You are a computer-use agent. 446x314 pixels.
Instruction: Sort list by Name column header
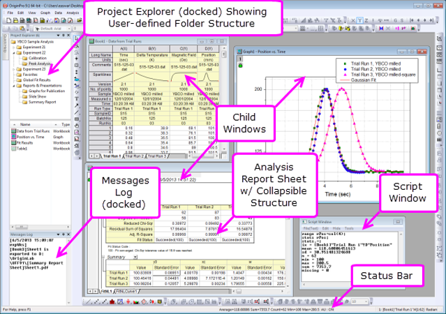point(25,125)
